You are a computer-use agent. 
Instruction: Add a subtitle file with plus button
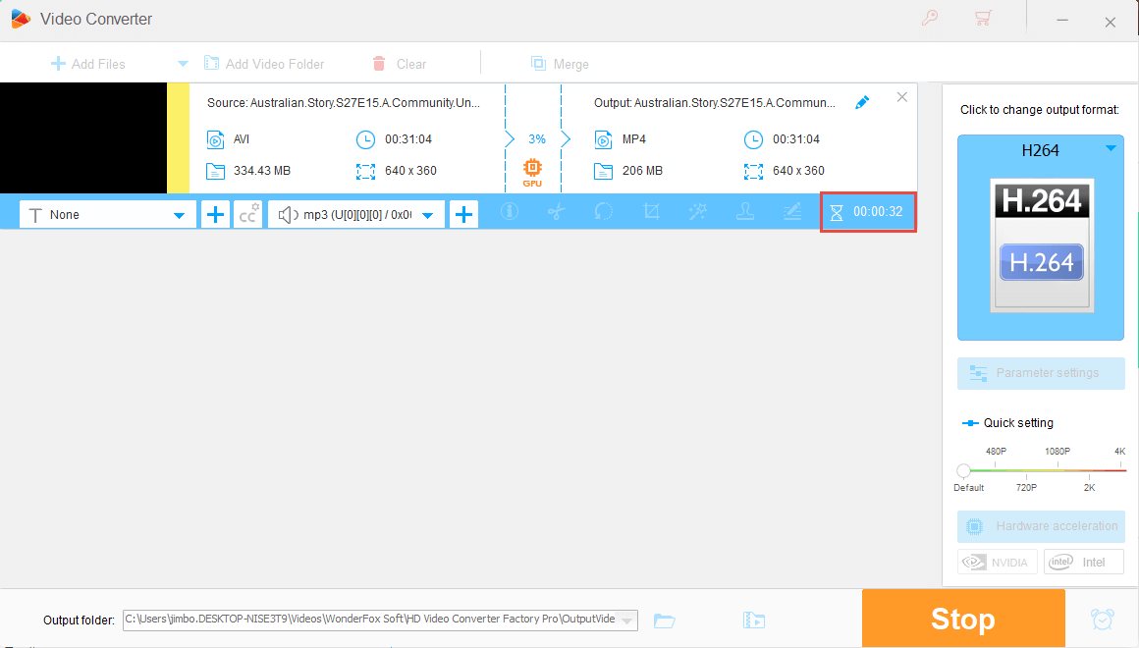pos(215,214)
